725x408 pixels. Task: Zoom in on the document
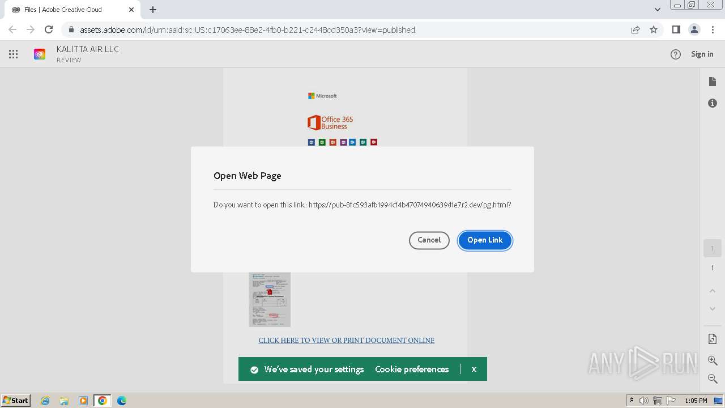click(x=713, y=360)
